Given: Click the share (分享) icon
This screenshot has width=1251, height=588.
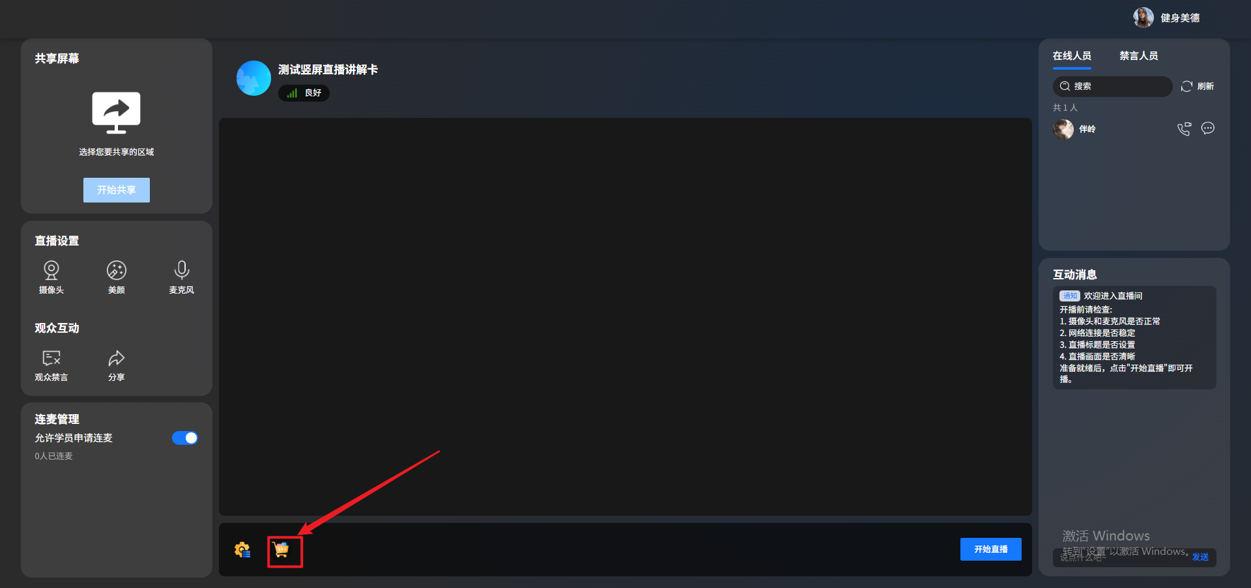Looking at the screenshot, I should click(117, 358).
